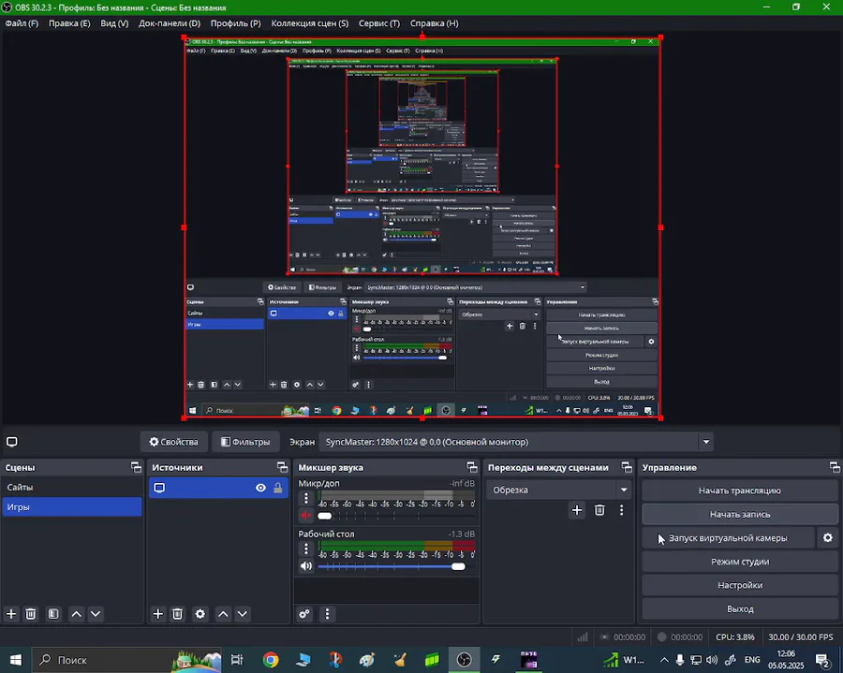Open the Коллекция сцен menu

(310, 23)
